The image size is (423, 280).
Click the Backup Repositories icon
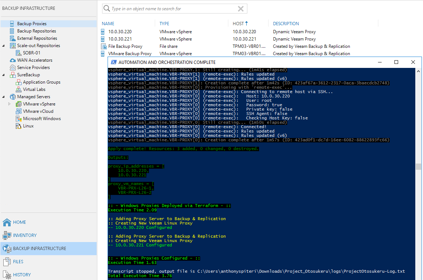point(12,31)
